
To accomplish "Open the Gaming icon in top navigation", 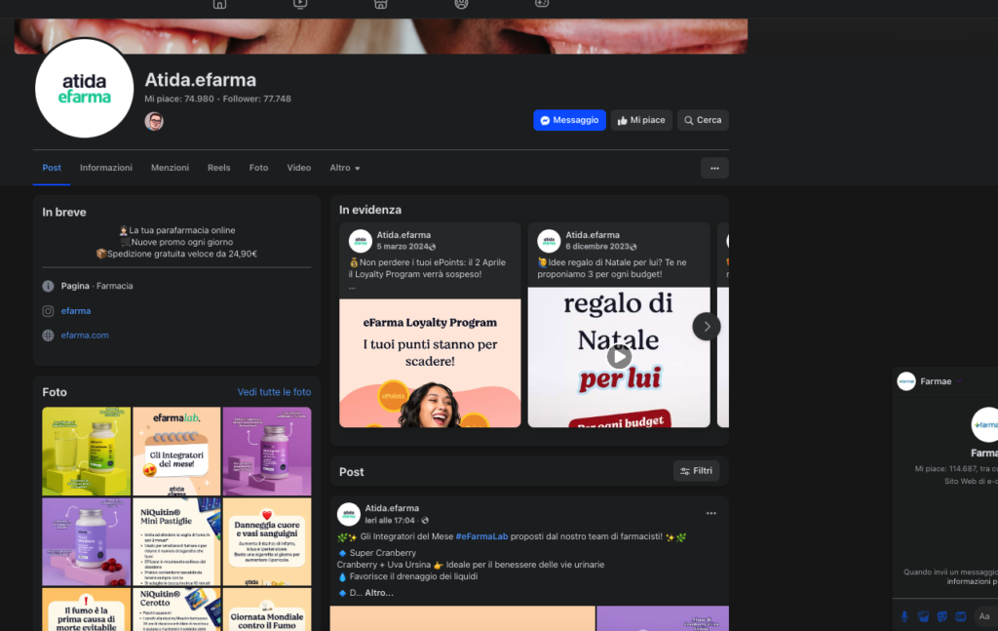I will (x=542, y=4).
